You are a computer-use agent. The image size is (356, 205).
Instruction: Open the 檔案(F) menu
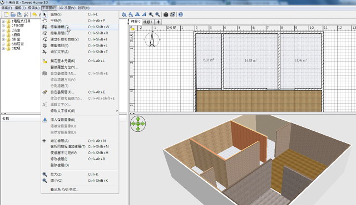[x=6, y=8]
